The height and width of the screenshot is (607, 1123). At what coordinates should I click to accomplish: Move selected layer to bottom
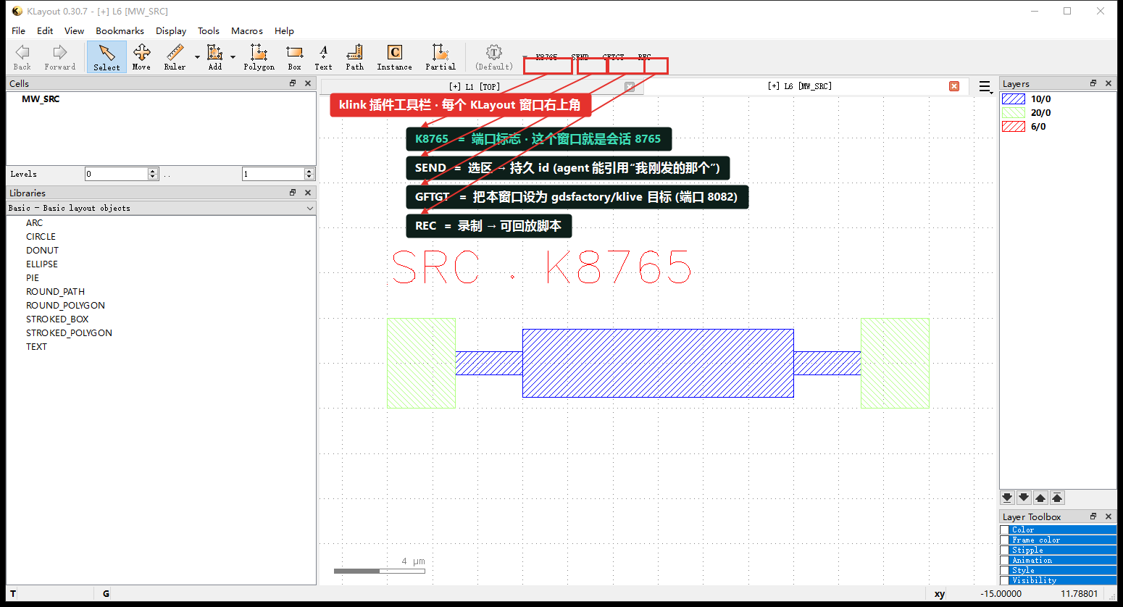click(x=1007, y=498)
